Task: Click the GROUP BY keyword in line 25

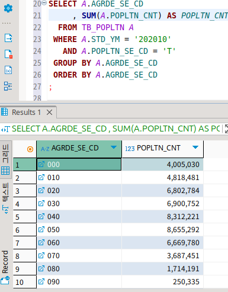Action: click(72, 63)
